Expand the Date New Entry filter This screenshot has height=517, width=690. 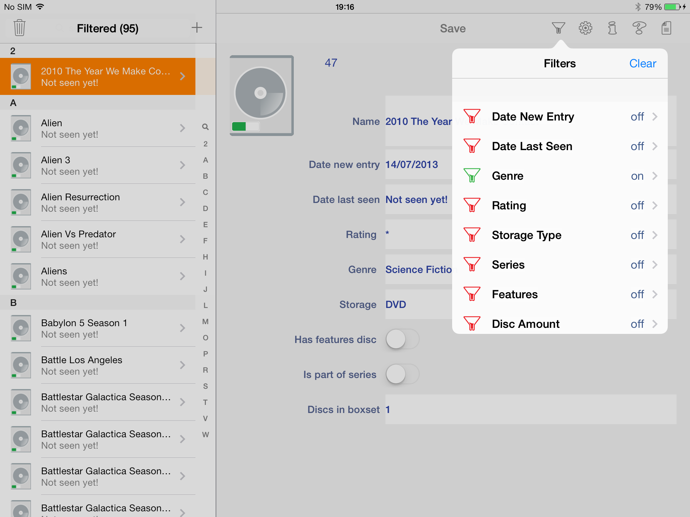[560, 117]
